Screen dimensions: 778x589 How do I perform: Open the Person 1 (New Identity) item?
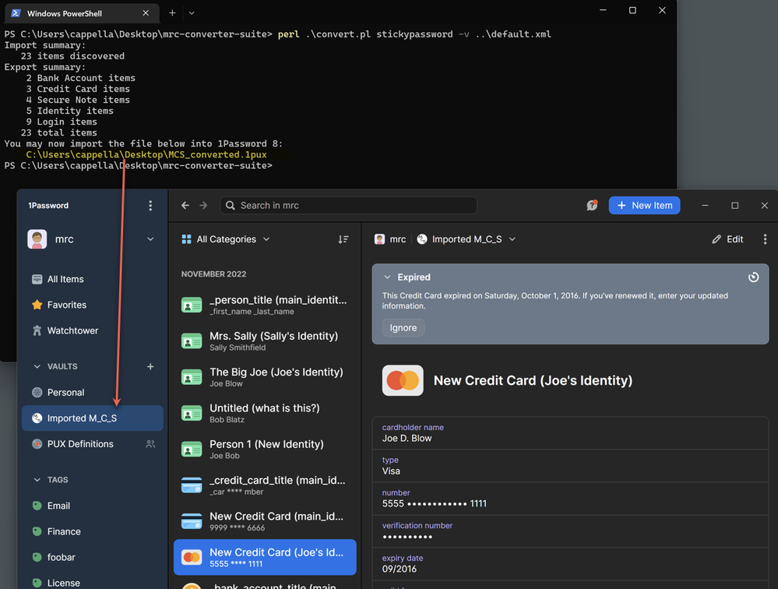tap(265, 450)
